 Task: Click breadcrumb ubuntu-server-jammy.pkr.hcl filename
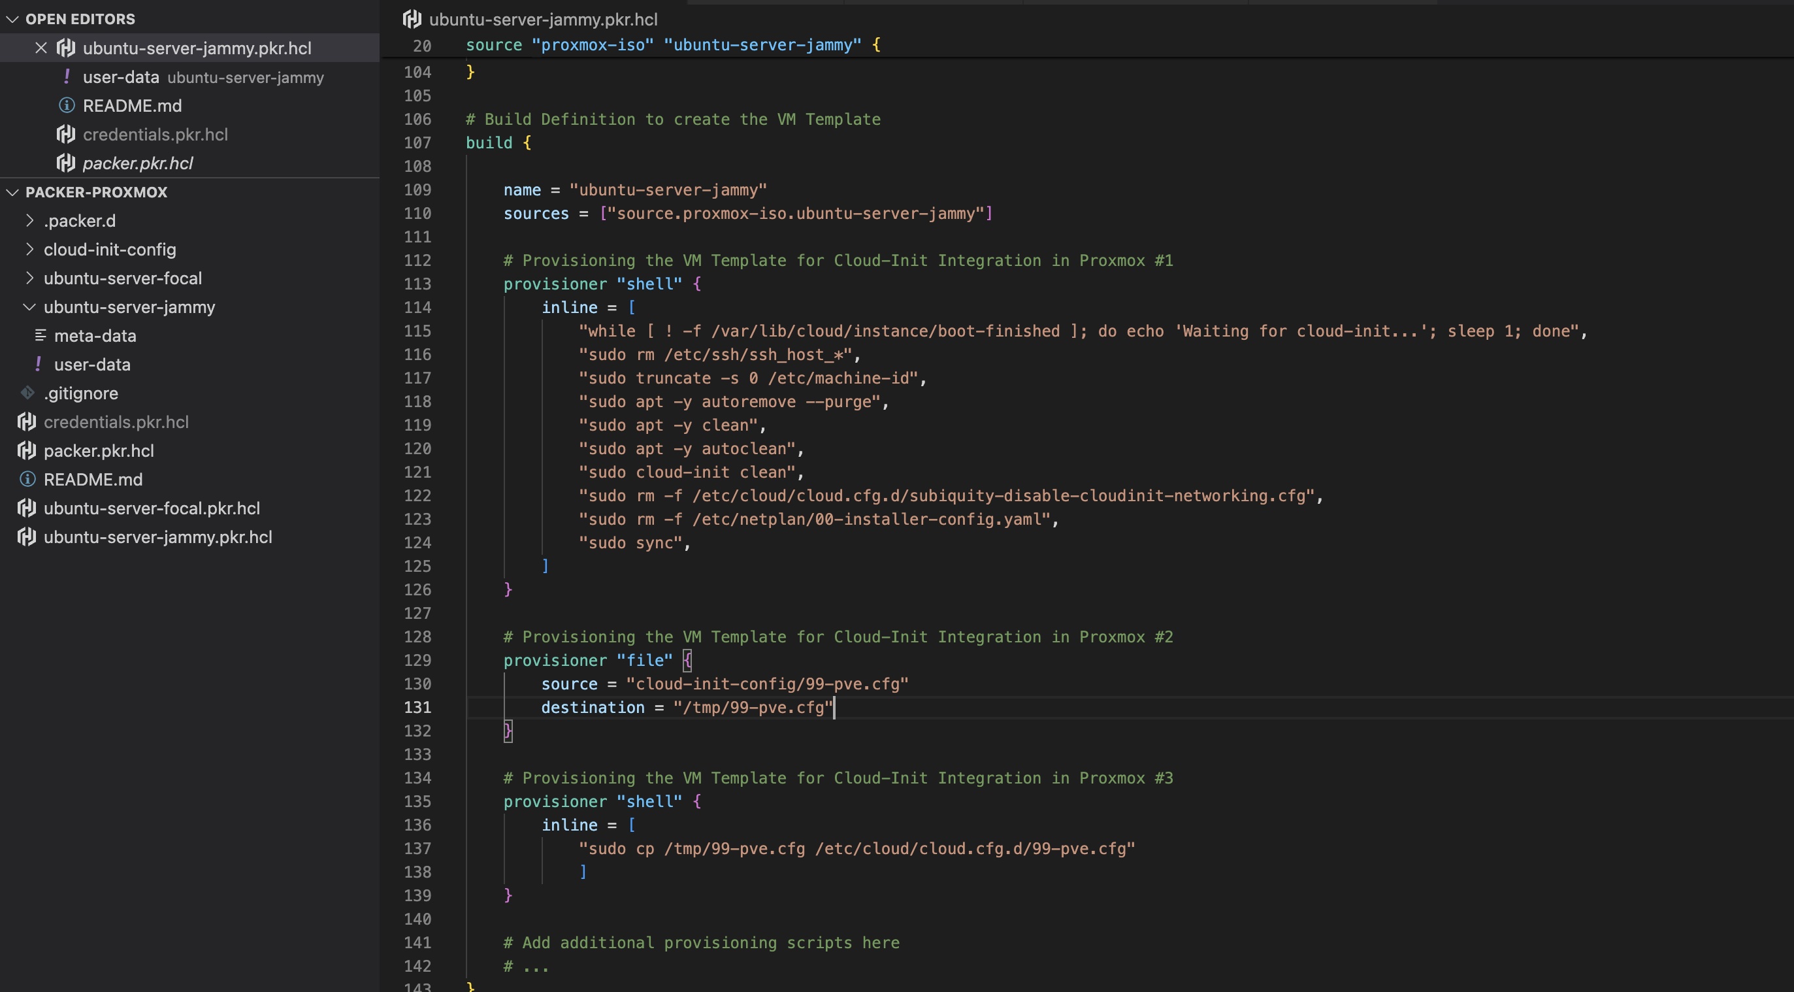pyautogui.click(x=543, y=19)
